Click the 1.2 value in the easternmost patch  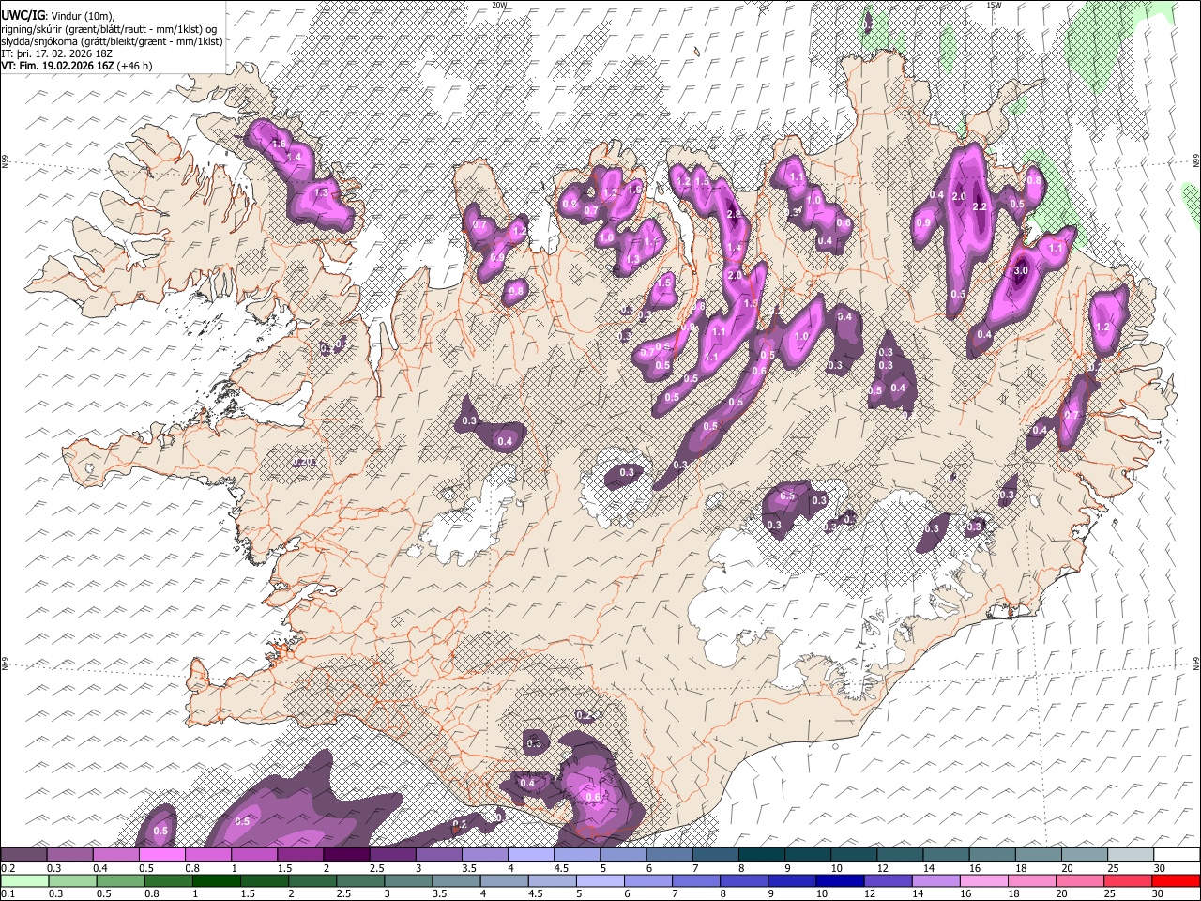point(1103,328)
